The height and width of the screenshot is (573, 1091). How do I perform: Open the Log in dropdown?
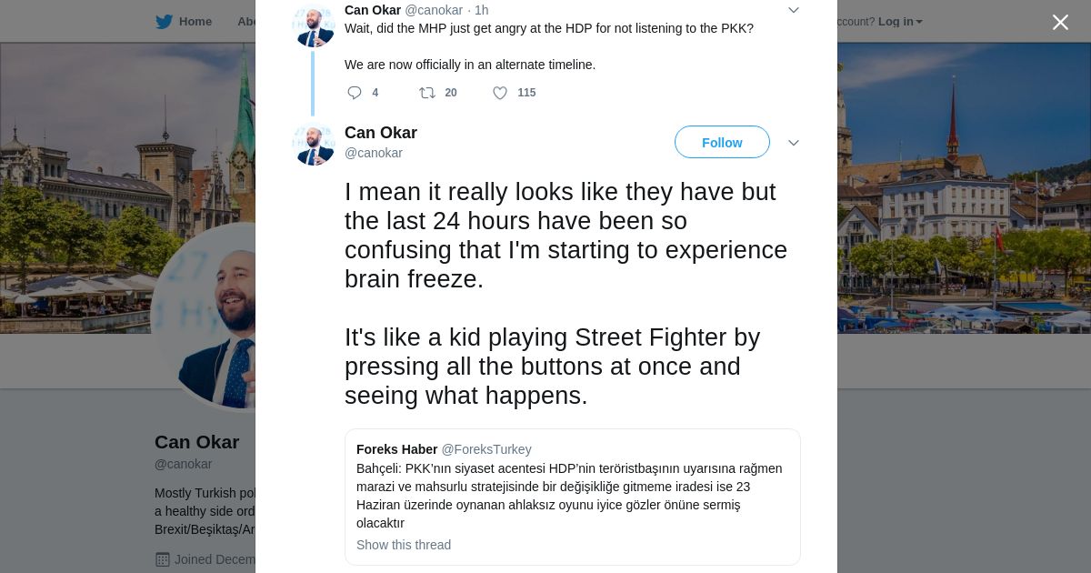click(899, 22)
